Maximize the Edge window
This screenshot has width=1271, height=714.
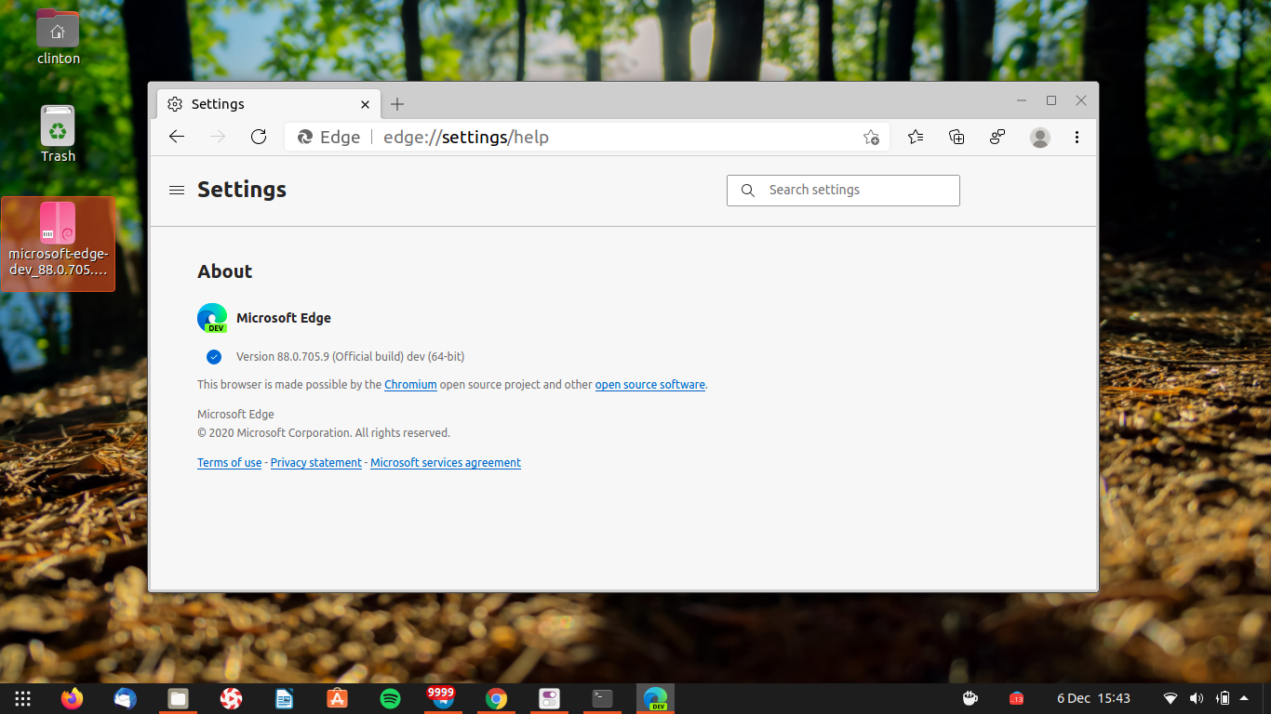(x=1051, y=100)
